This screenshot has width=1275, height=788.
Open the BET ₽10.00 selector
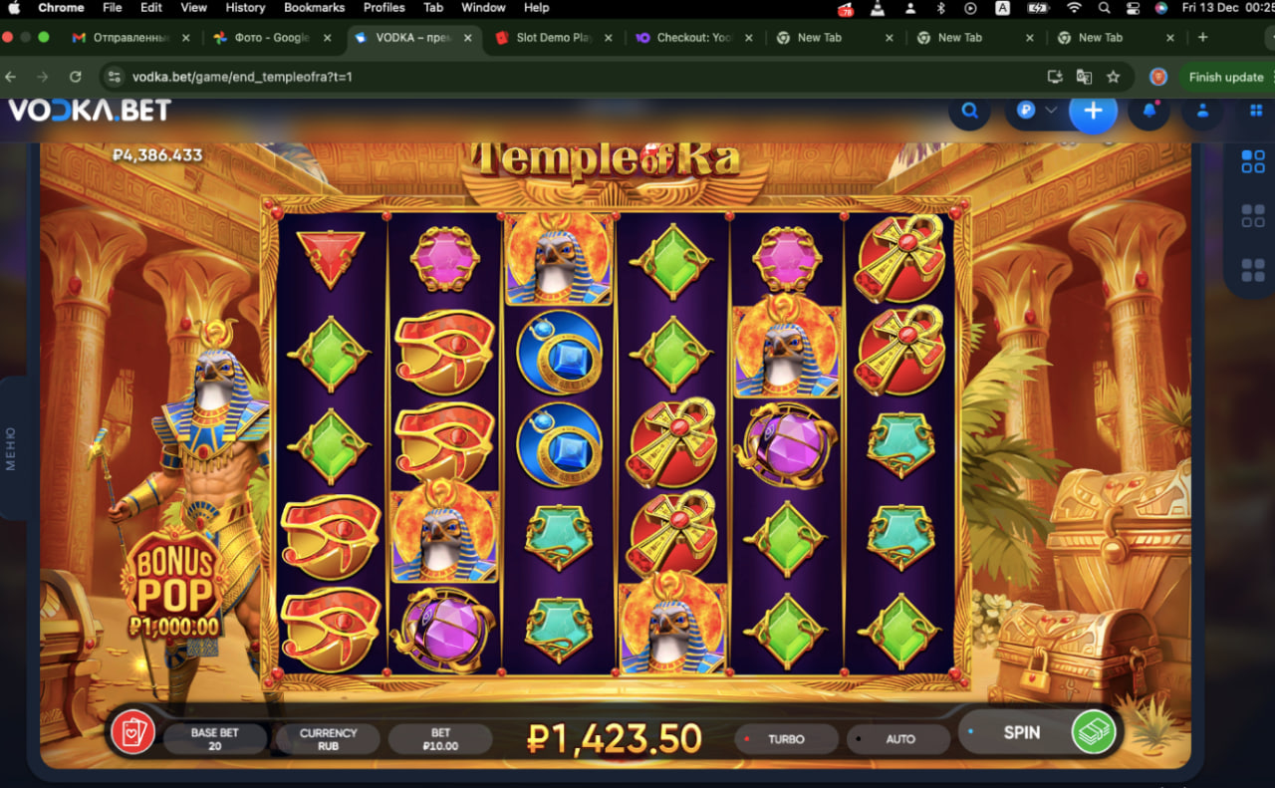click(440, 738)
